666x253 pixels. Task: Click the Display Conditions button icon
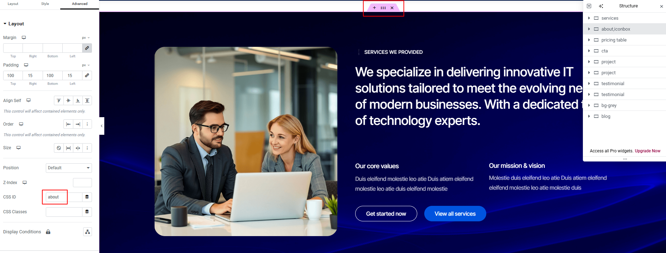87,232
